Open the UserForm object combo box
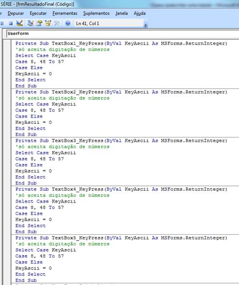Image resolution: width=239 pixels, height=285 pixels. [123, 33]
